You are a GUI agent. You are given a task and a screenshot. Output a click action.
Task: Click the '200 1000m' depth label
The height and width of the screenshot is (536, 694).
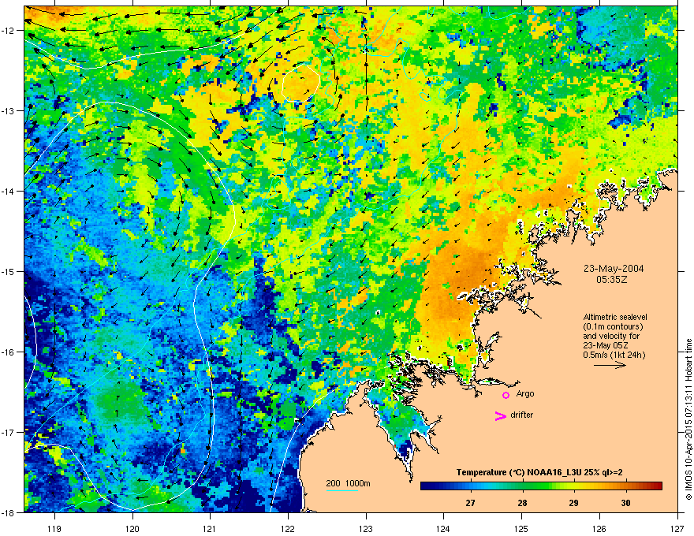point(348,483)
